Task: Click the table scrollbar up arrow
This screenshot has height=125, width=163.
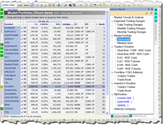Action: tap(107, 12)
